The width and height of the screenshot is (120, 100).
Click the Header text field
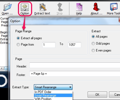pos(75,65)
